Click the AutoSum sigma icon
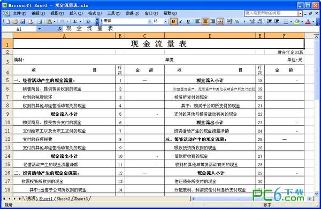This screenshot has height=209, width=321. 75,21
